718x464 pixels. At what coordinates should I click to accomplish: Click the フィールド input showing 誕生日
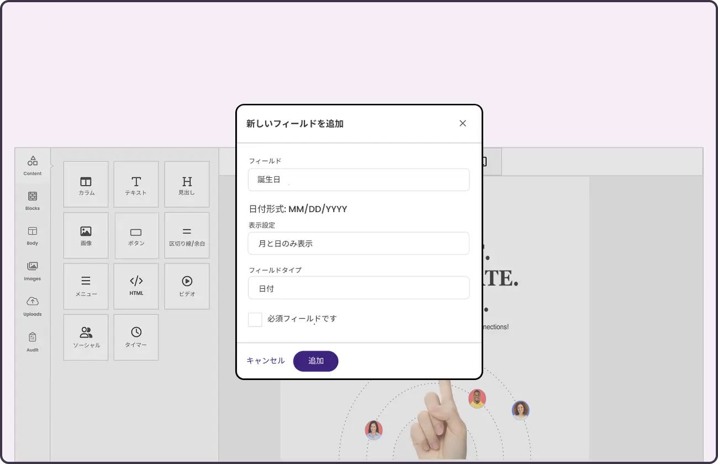click(358, 180)
